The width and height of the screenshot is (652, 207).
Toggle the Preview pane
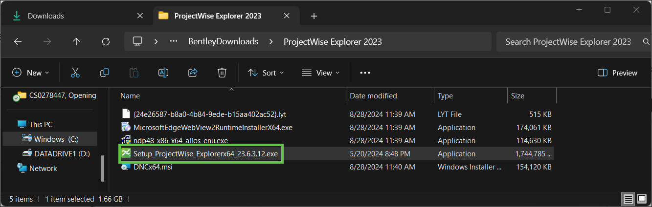(x=618, y=73)
